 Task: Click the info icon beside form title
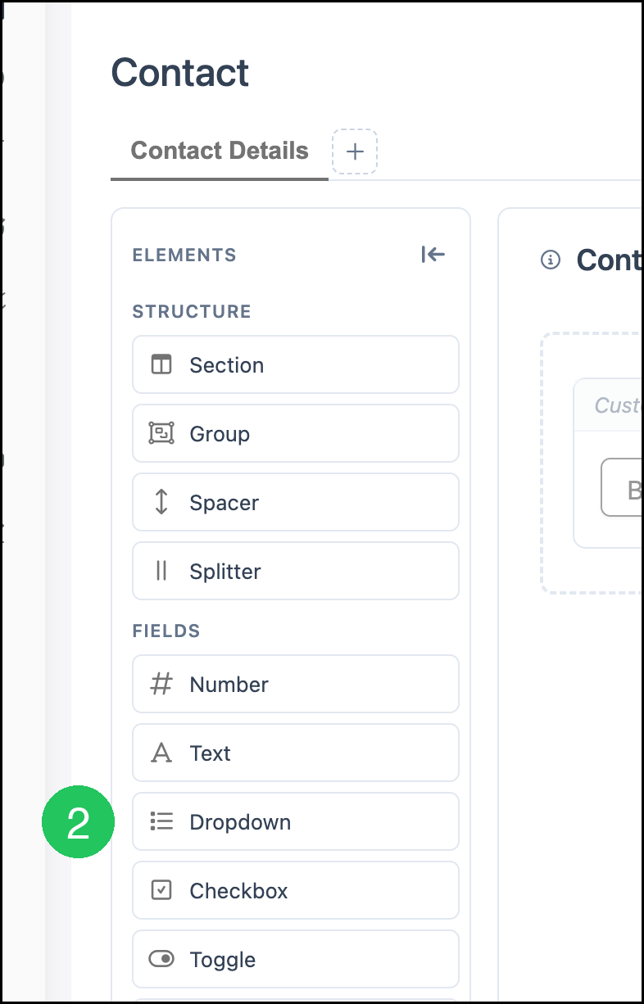[551, 260]
